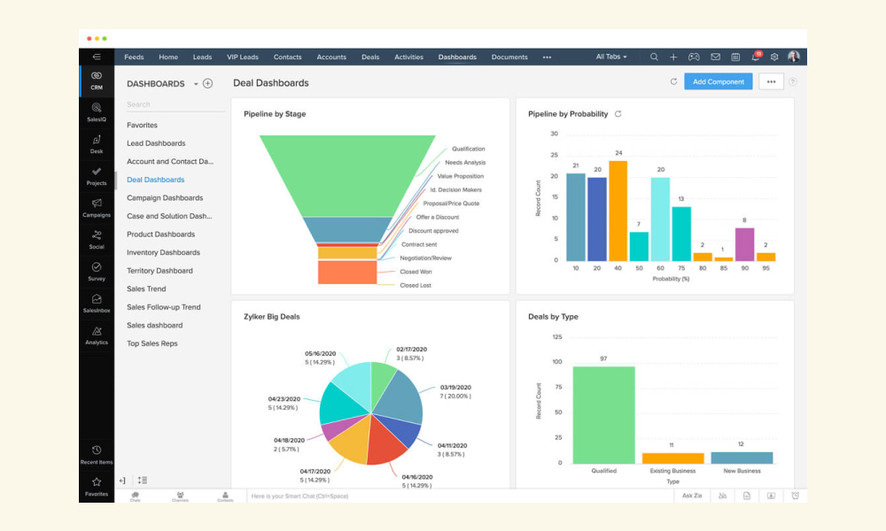The width and height of the screenshot is (886, 531).
Task: Open the Deals tab
Action: coord(370,57)
